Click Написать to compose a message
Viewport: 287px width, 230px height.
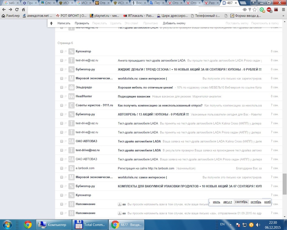(x=64, y=23)
